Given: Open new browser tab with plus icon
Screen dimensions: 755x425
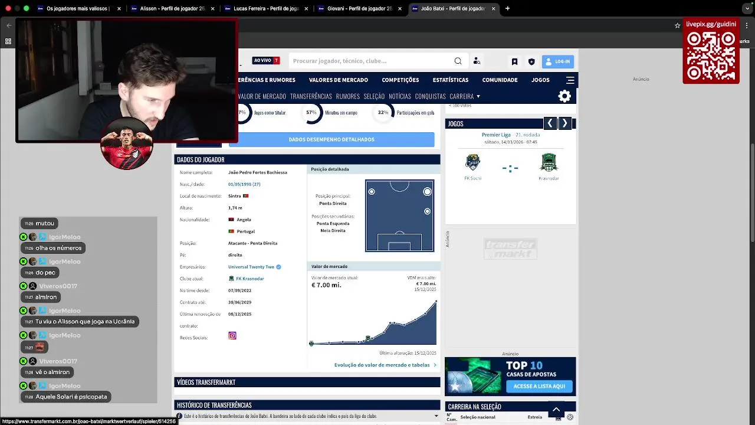Looking at the screenshot, I should 507,8.
